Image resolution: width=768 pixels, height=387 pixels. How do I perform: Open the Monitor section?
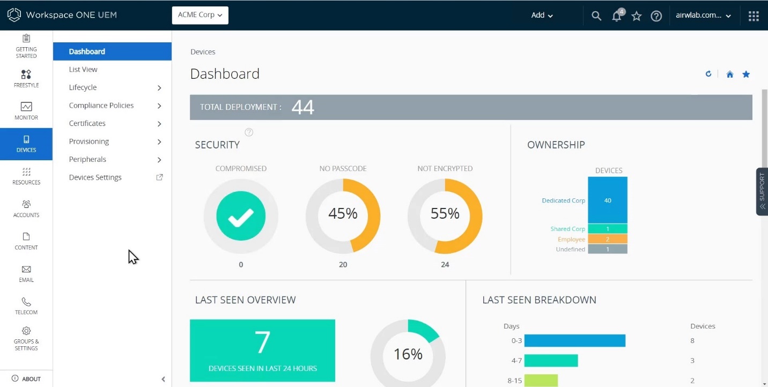coord(26,111)
